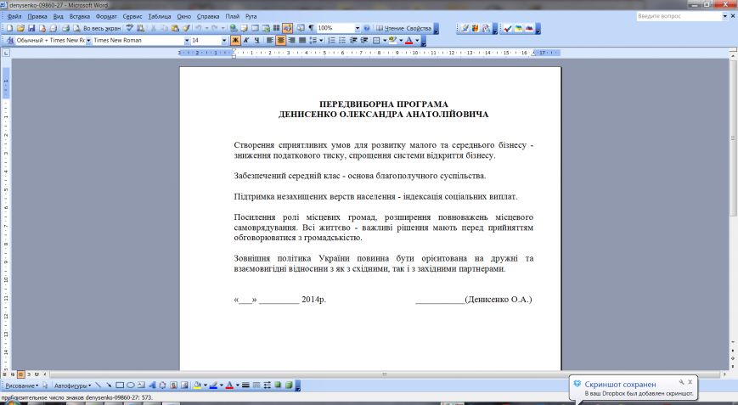Viewport: 738px width, 405px height.
Task: Select the arrow drawing tool
Action: point(109,385)
